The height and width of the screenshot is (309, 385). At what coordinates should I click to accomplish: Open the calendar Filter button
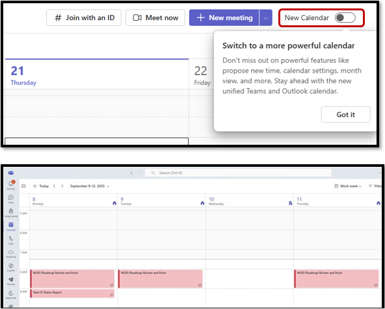375,186
